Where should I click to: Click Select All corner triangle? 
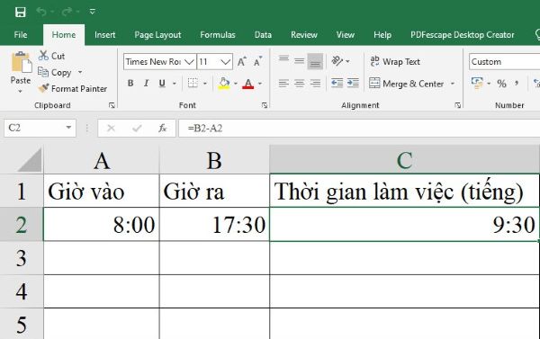pyautogui.click(x=30, y=160)
